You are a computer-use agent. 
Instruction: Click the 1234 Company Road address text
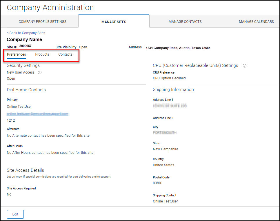coord(178,48)
